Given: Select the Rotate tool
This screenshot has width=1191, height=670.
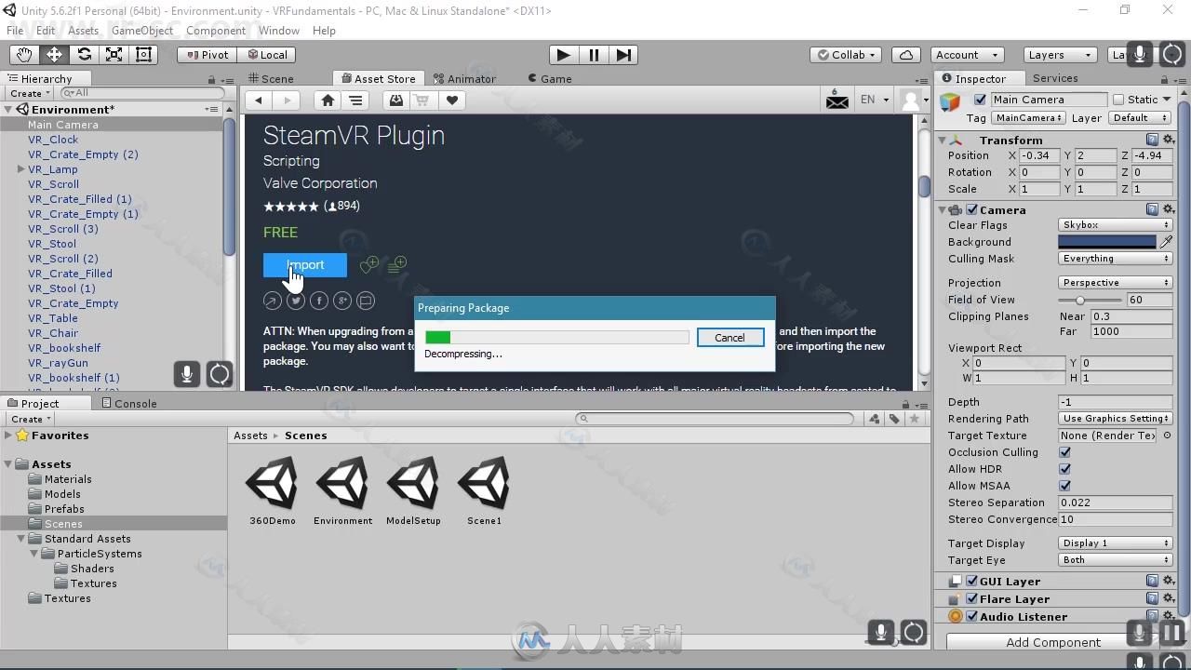Looking at the screenshot, I should tap(84, 55).
